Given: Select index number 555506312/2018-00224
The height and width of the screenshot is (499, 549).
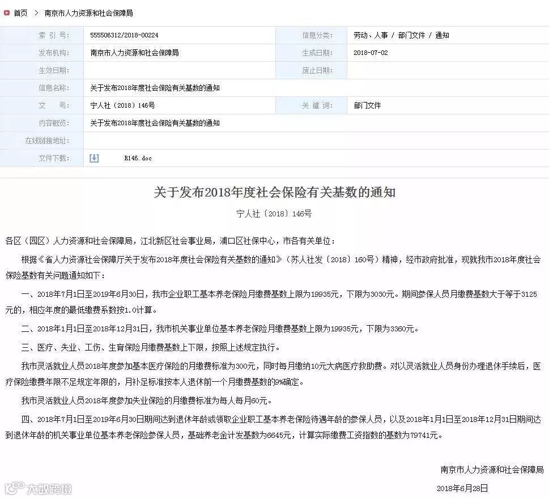Looking at the screenshot, I should [x=124, y=35].
